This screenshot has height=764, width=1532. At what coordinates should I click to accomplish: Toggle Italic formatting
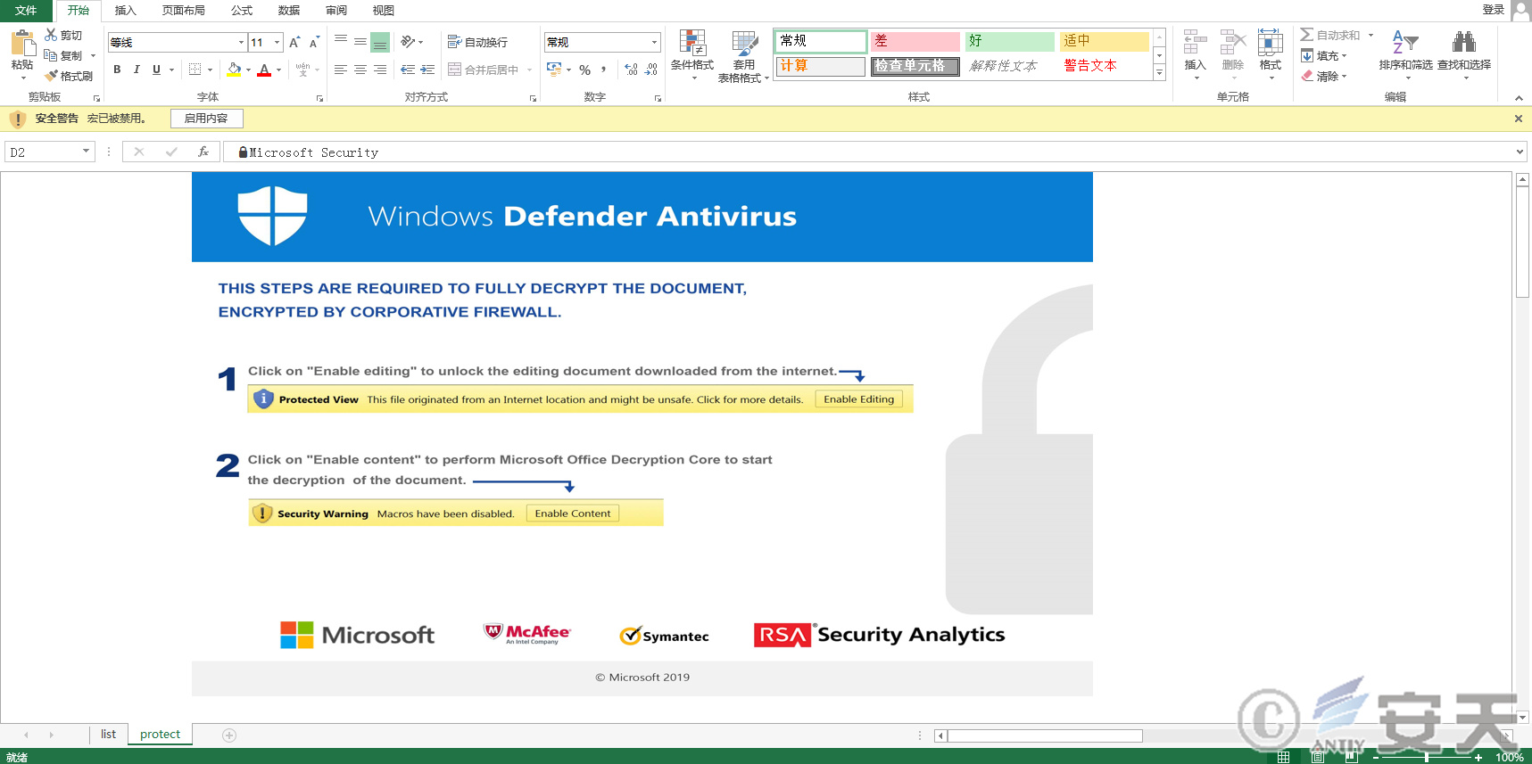point(137,70)
